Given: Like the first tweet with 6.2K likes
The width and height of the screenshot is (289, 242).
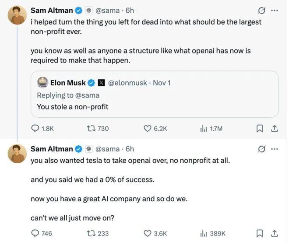Looking at the screenshot, I should [x=148, y=129].
